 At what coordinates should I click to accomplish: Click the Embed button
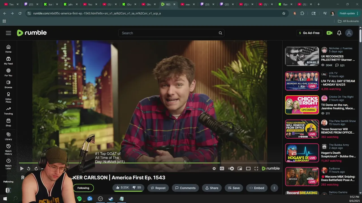pos(257,188)
